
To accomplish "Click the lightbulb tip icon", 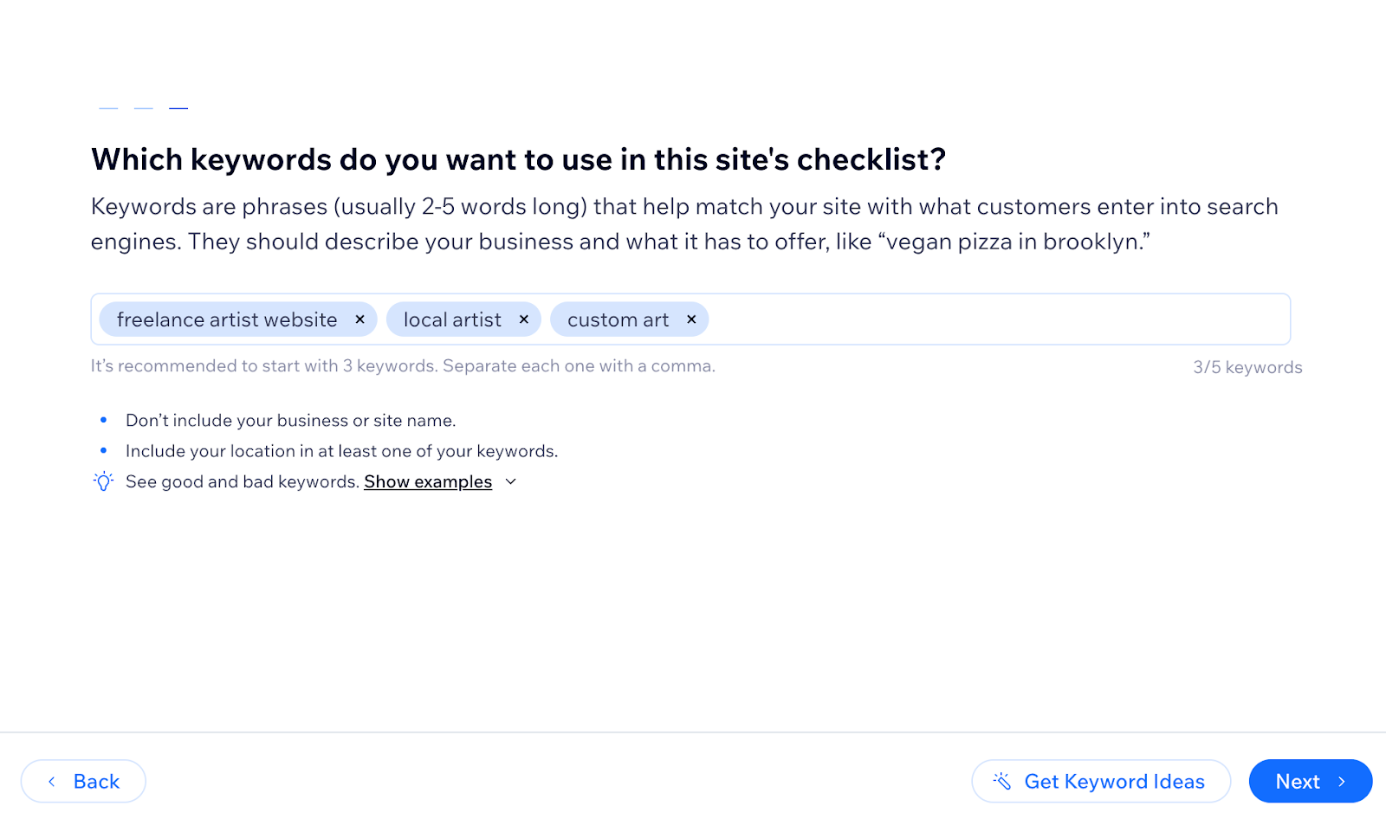I will 103,481.
